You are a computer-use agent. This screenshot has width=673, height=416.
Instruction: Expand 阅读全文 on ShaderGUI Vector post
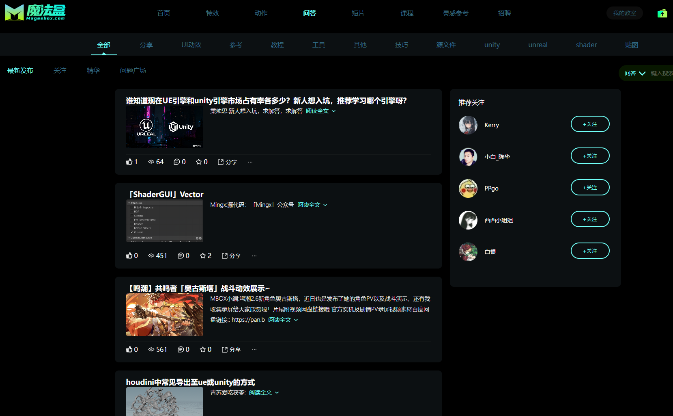[312, 205]
